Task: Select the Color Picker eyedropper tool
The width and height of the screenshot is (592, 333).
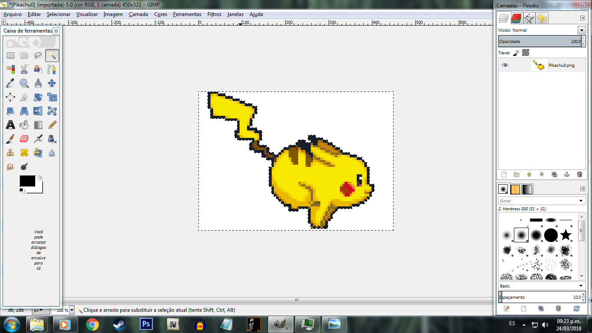Action: pyautogui.click(x=10, y=83)
